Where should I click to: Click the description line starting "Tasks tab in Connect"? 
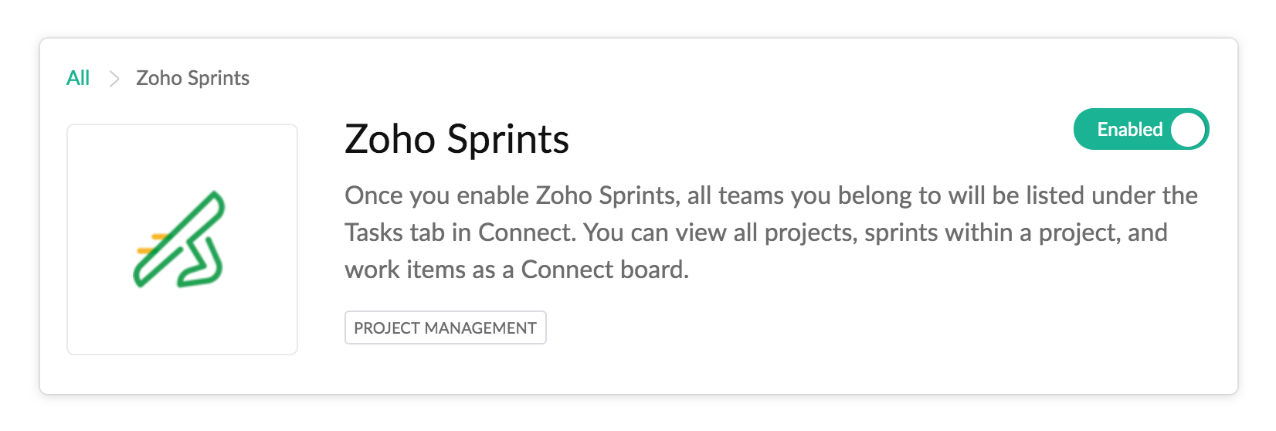(755, 232)
